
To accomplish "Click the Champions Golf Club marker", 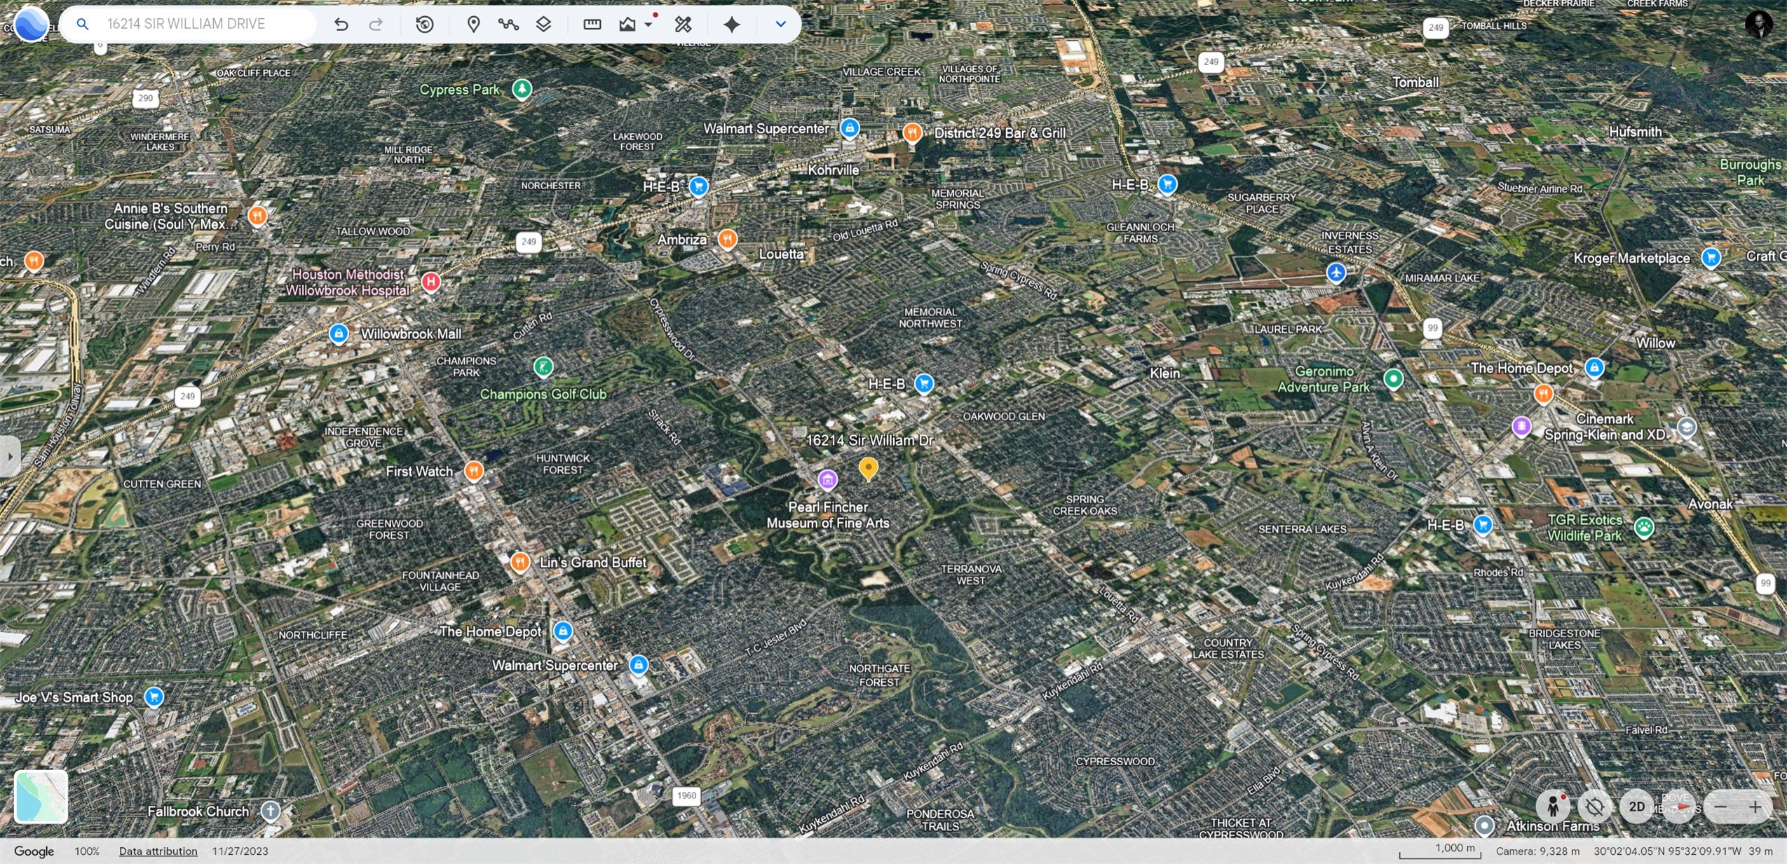I will [543, 366].
